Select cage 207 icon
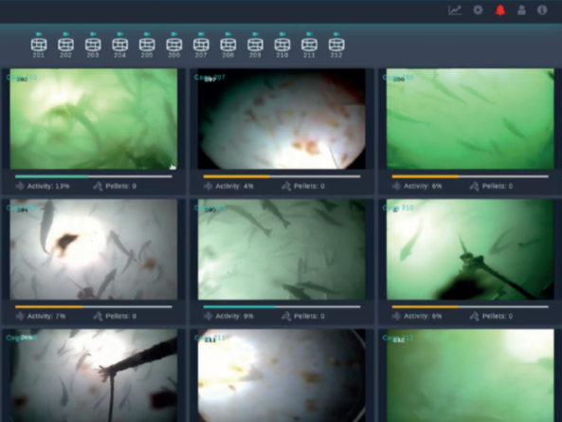The width and height of the screenshot is (562, 422). click(x=201, y=45)
